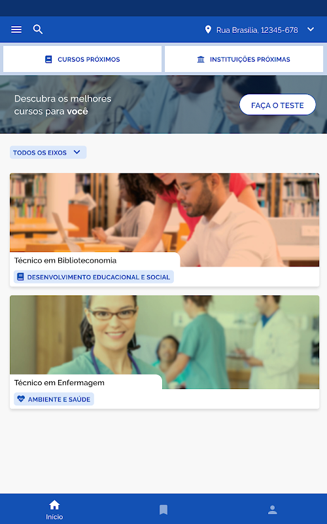Viewport: 327px width, 524px height.
Task: Click the institution building icon
Action: 201,60
